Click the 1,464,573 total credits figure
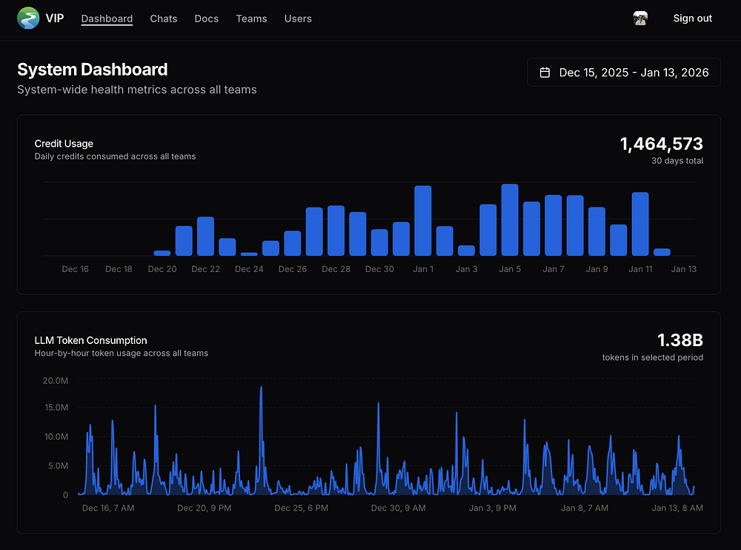Screen dimensions: 741x550 (661, 144)
